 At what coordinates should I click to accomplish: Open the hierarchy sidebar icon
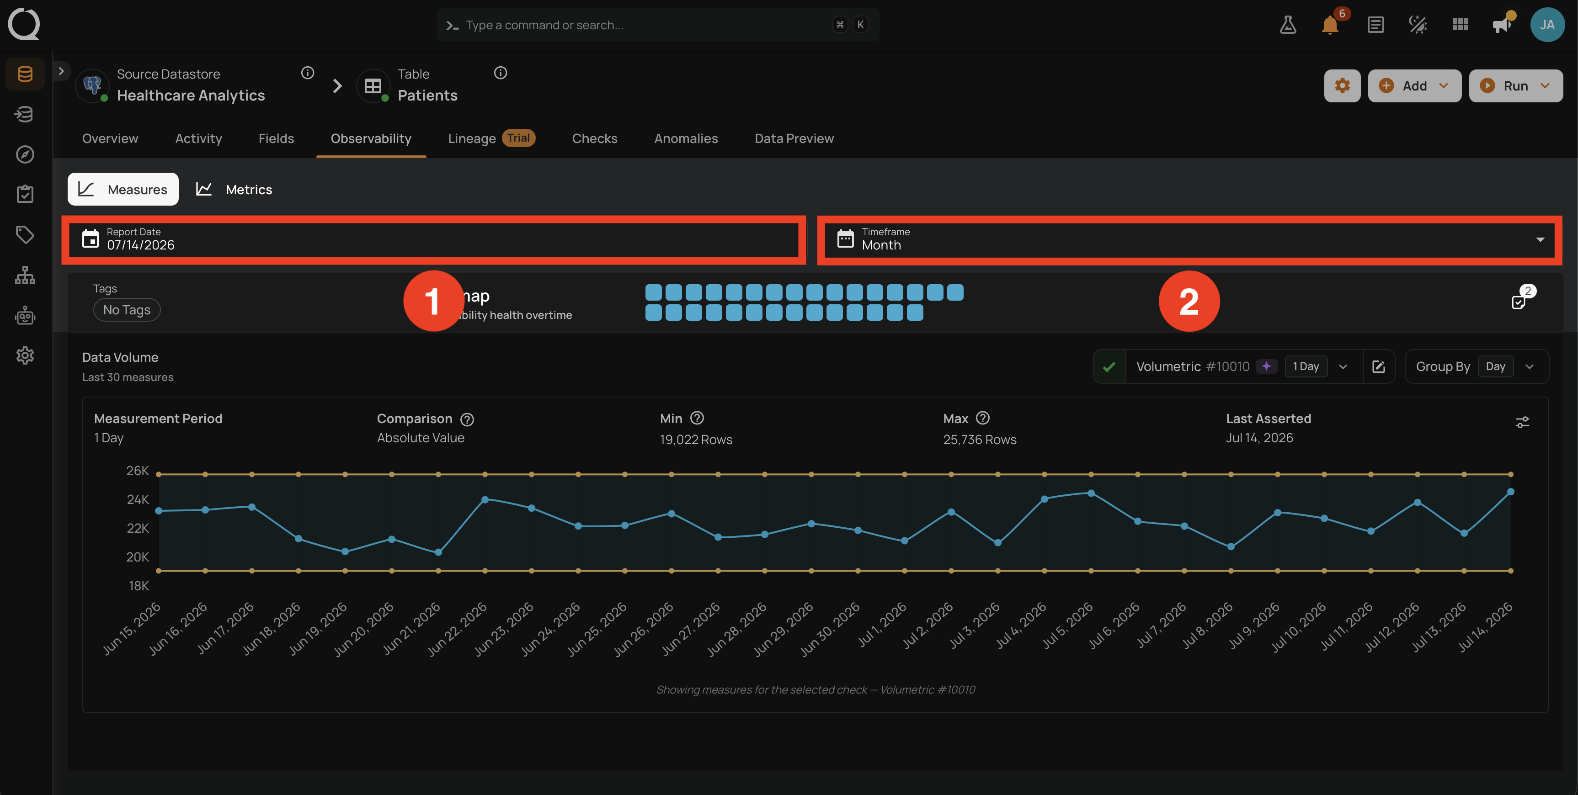(x=25, y=275)
